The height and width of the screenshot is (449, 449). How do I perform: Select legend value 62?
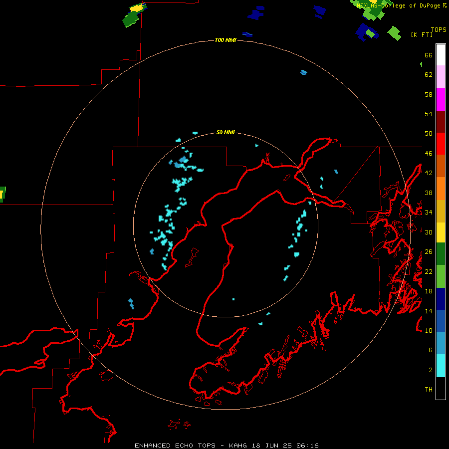tap(429, 75)
